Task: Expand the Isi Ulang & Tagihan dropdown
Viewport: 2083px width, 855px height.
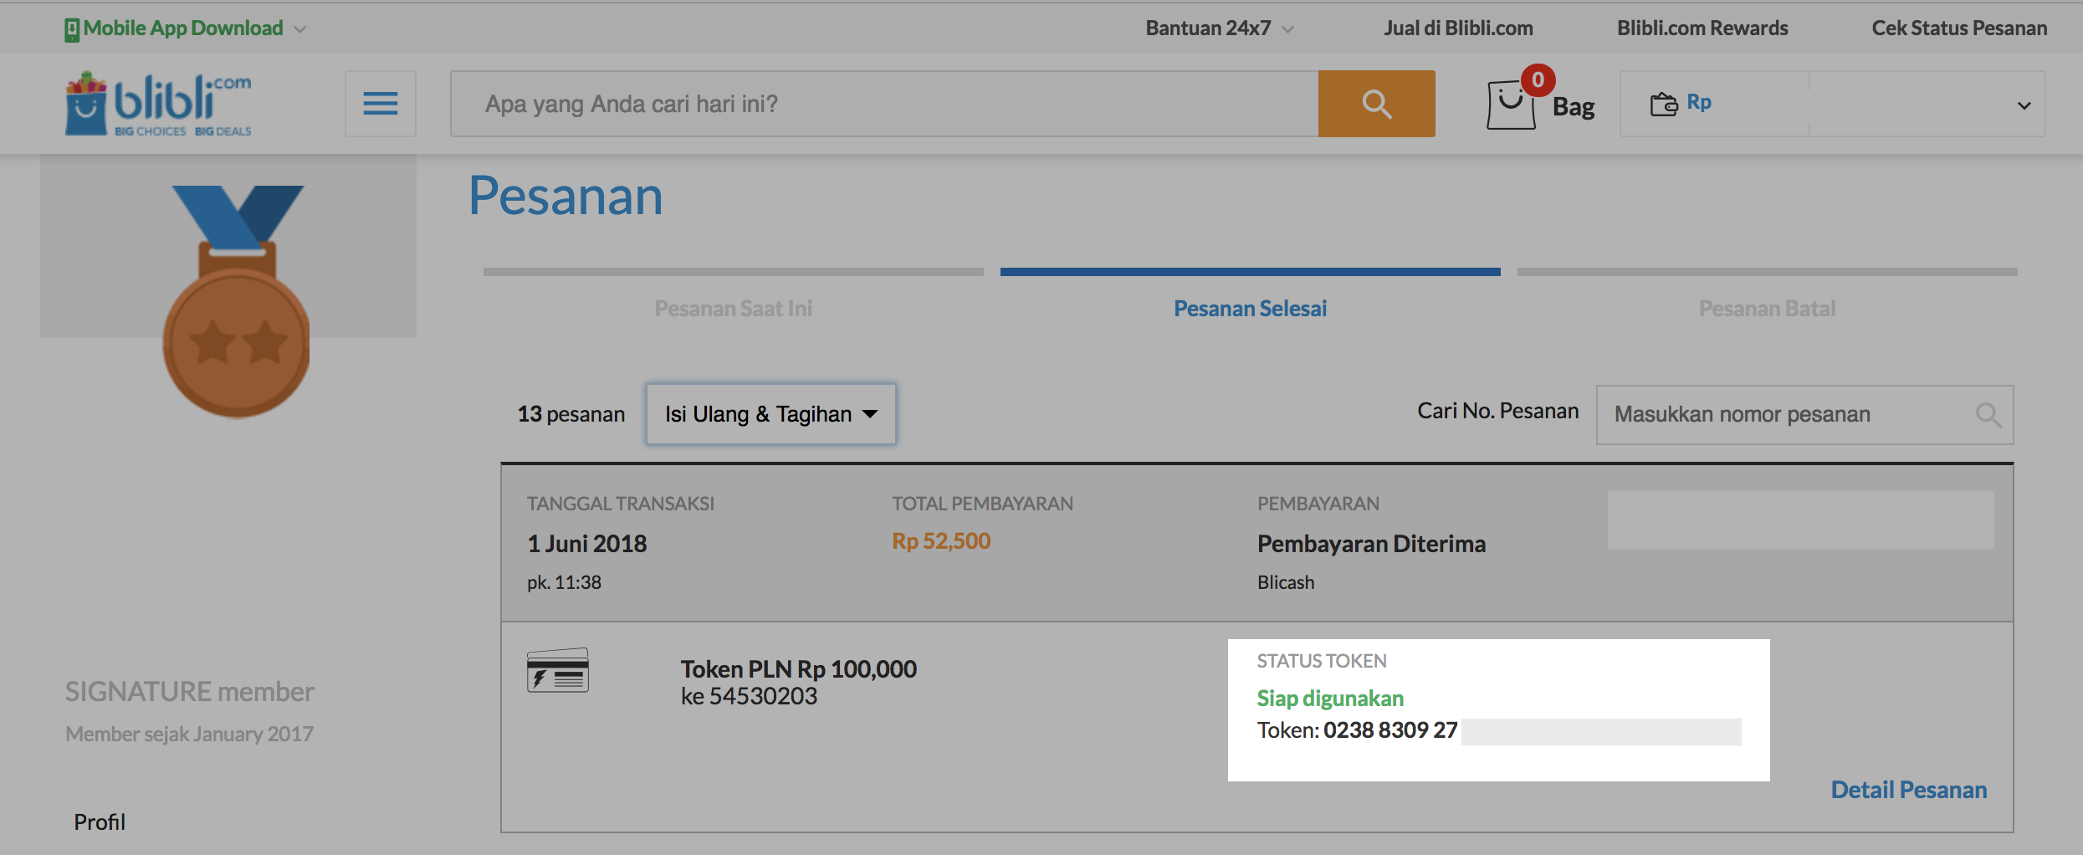Action: click(x=770, y=414)
